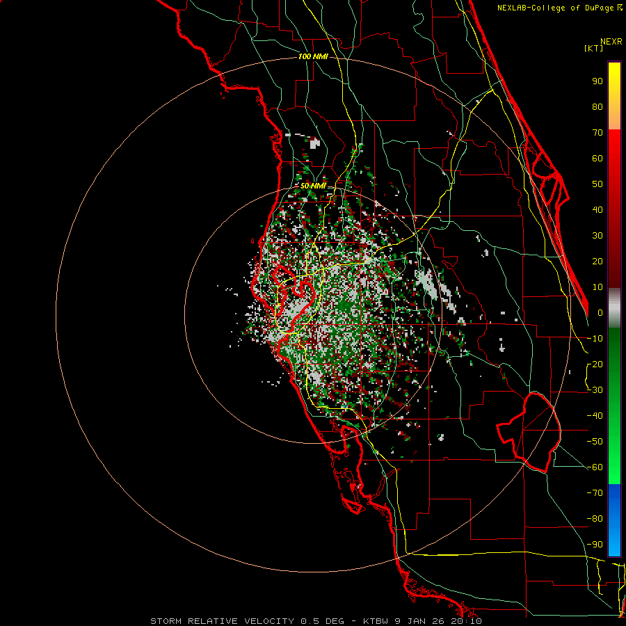Click the -90 value on velocity scale
Viewport: 626px width, 626px height.
(595, 545)
